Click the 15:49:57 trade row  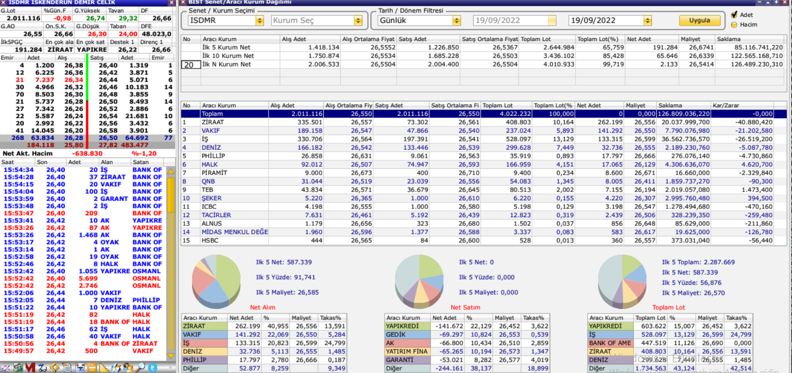(x=83, y=351)
